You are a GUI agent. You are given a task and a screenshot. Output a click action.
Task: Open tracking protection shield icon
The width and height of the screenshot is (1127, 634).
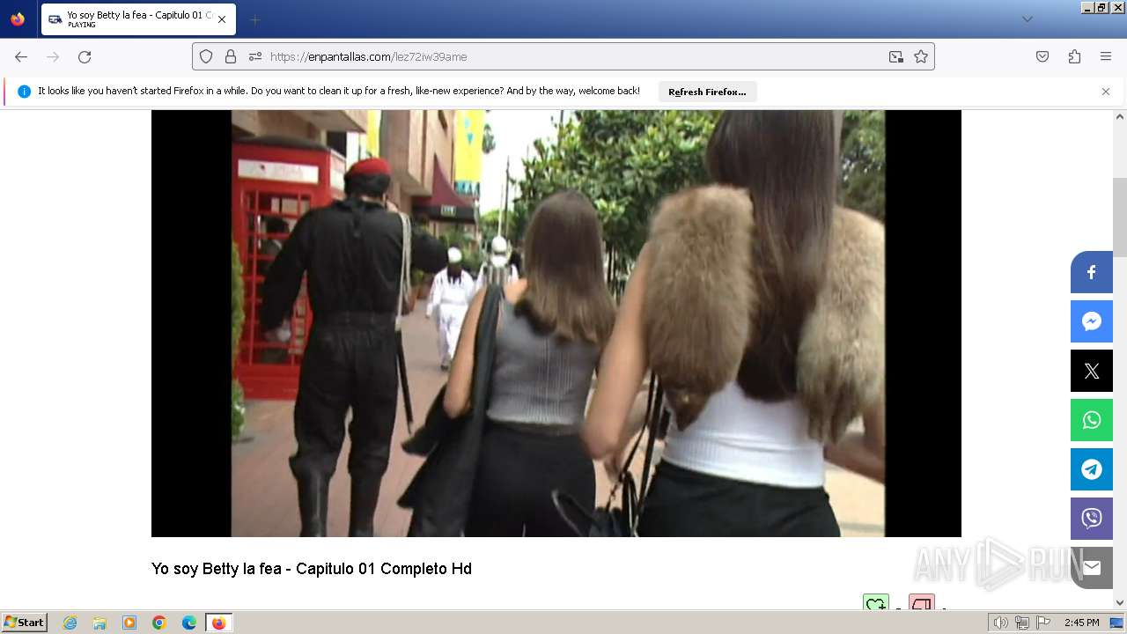[206, 56]
